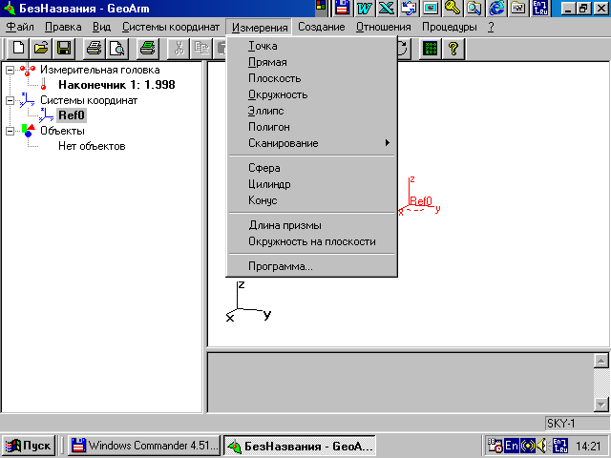The width and height of the screenshot is (611, 458).
Task: Open the Процедуры menu
Action: coord(450,27)
